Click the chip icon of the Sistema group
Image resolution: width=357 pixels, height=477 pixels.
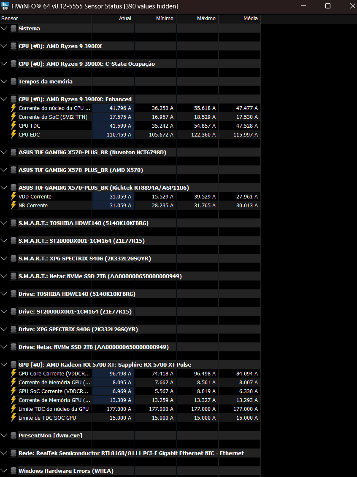14,28
